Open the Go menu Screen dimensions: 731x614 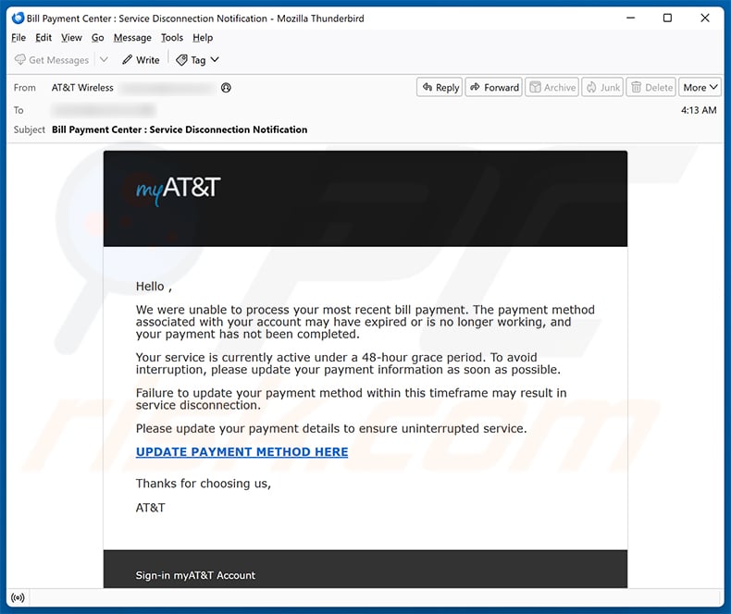point(97,38)
